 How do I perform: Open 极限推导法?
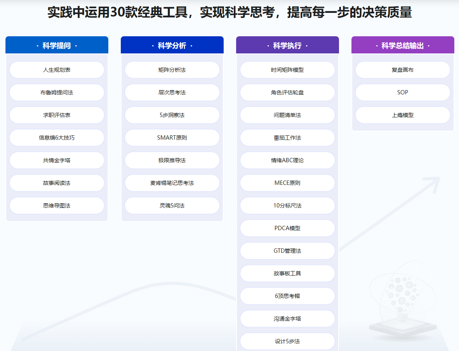point(172,160)
